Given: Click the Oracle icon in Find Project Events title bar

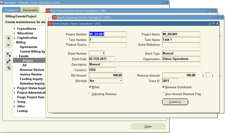Looking at the screenshot, I should coord(48,11).
